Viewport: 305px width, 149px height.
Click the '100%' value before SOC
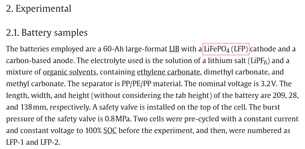[x=92, y=130]
